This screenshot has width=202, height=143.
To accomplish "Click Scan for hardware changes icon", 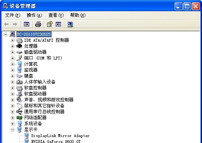I will point(70,24).
